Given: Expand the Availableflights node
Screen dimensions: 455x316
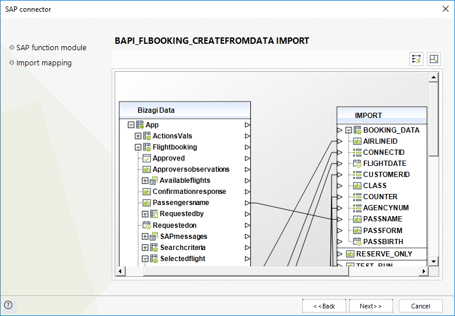Looking at the screenshot, I should tap(145, 180).
